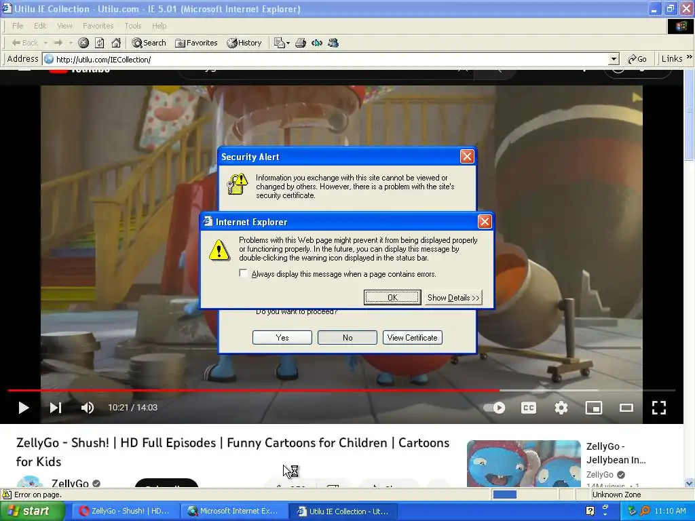Open the View menu
This screenshot has height=521, width=695.
click(x=64, y=26)
